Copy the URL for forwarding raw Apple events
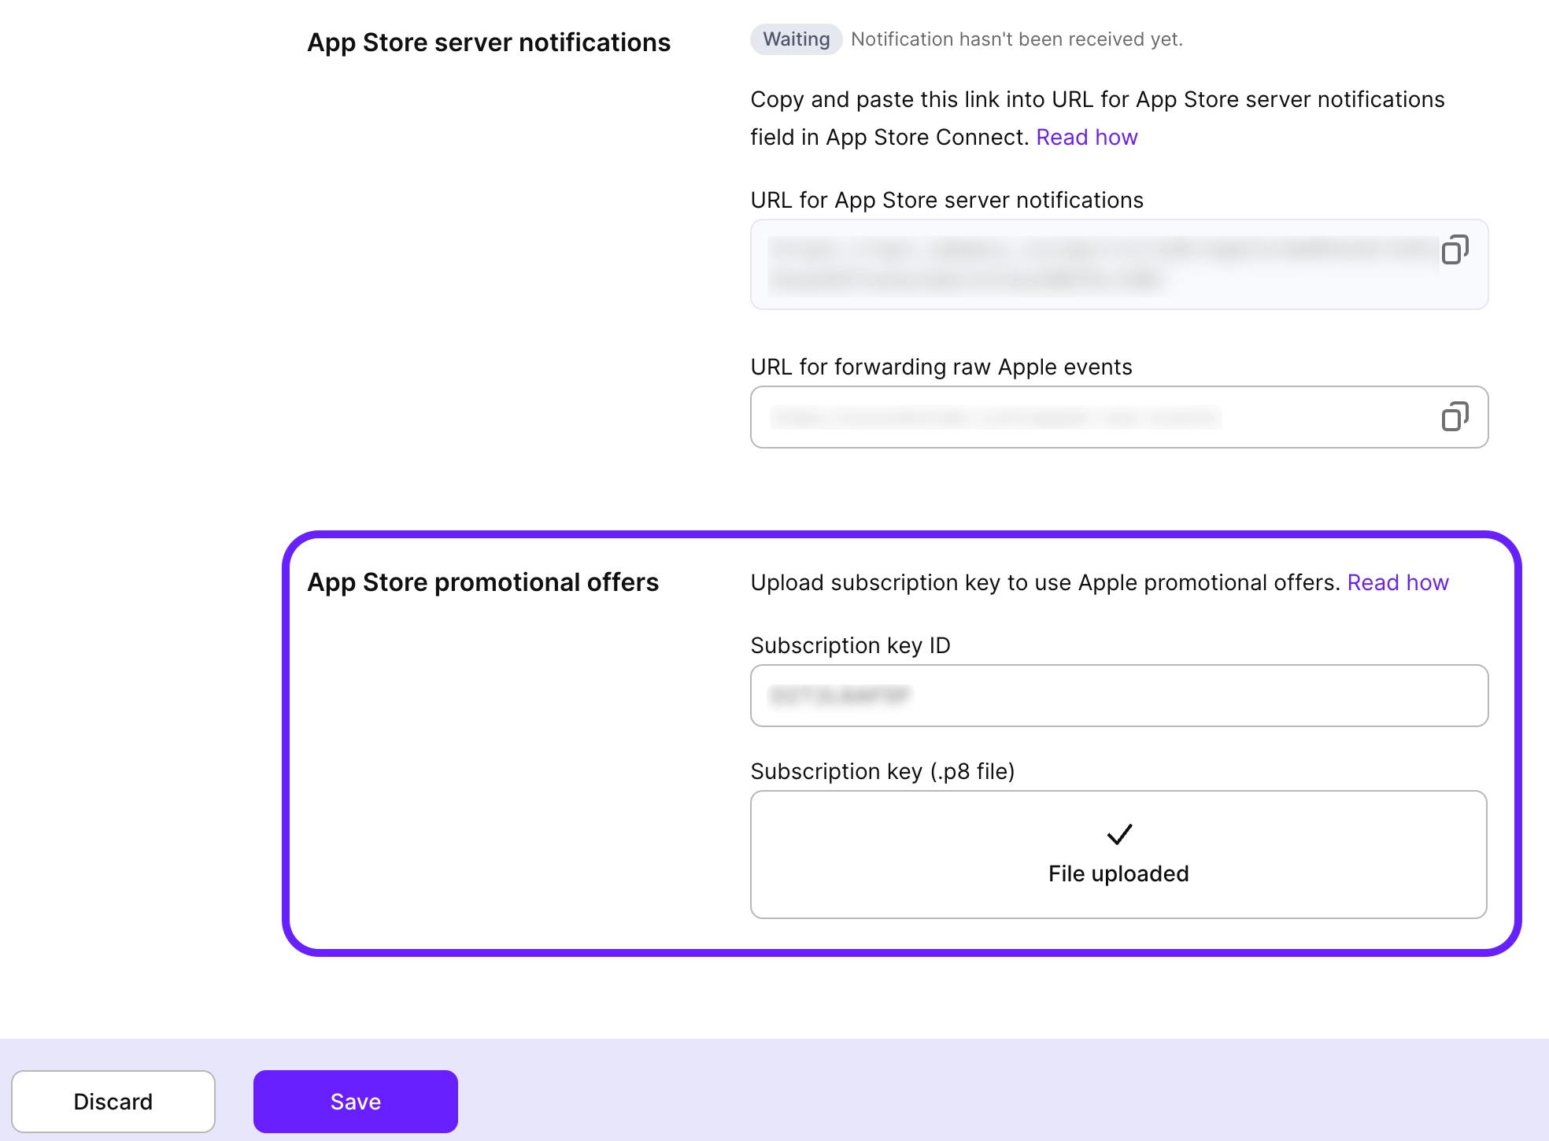This screenshot has height=1141, width=1549. 1455,416
